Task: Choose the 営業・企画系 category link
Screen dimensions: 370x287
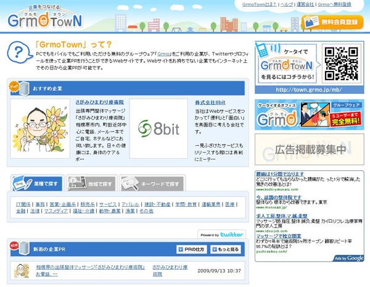Action: coord(62,204)
